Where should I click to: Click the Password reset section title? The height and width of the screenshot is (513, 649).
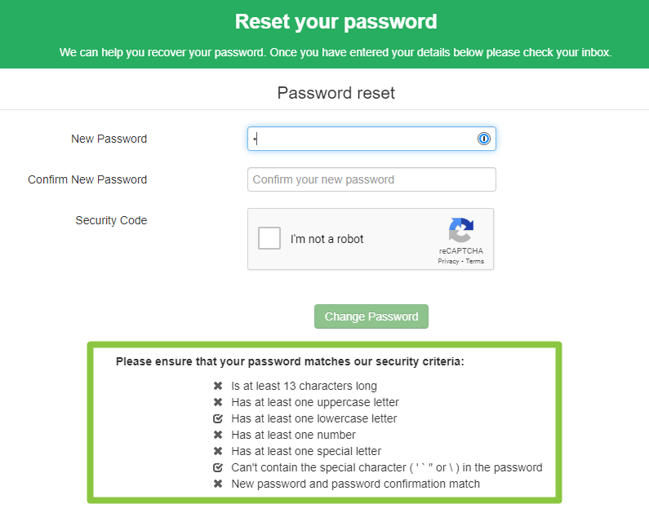coord(336,93)
